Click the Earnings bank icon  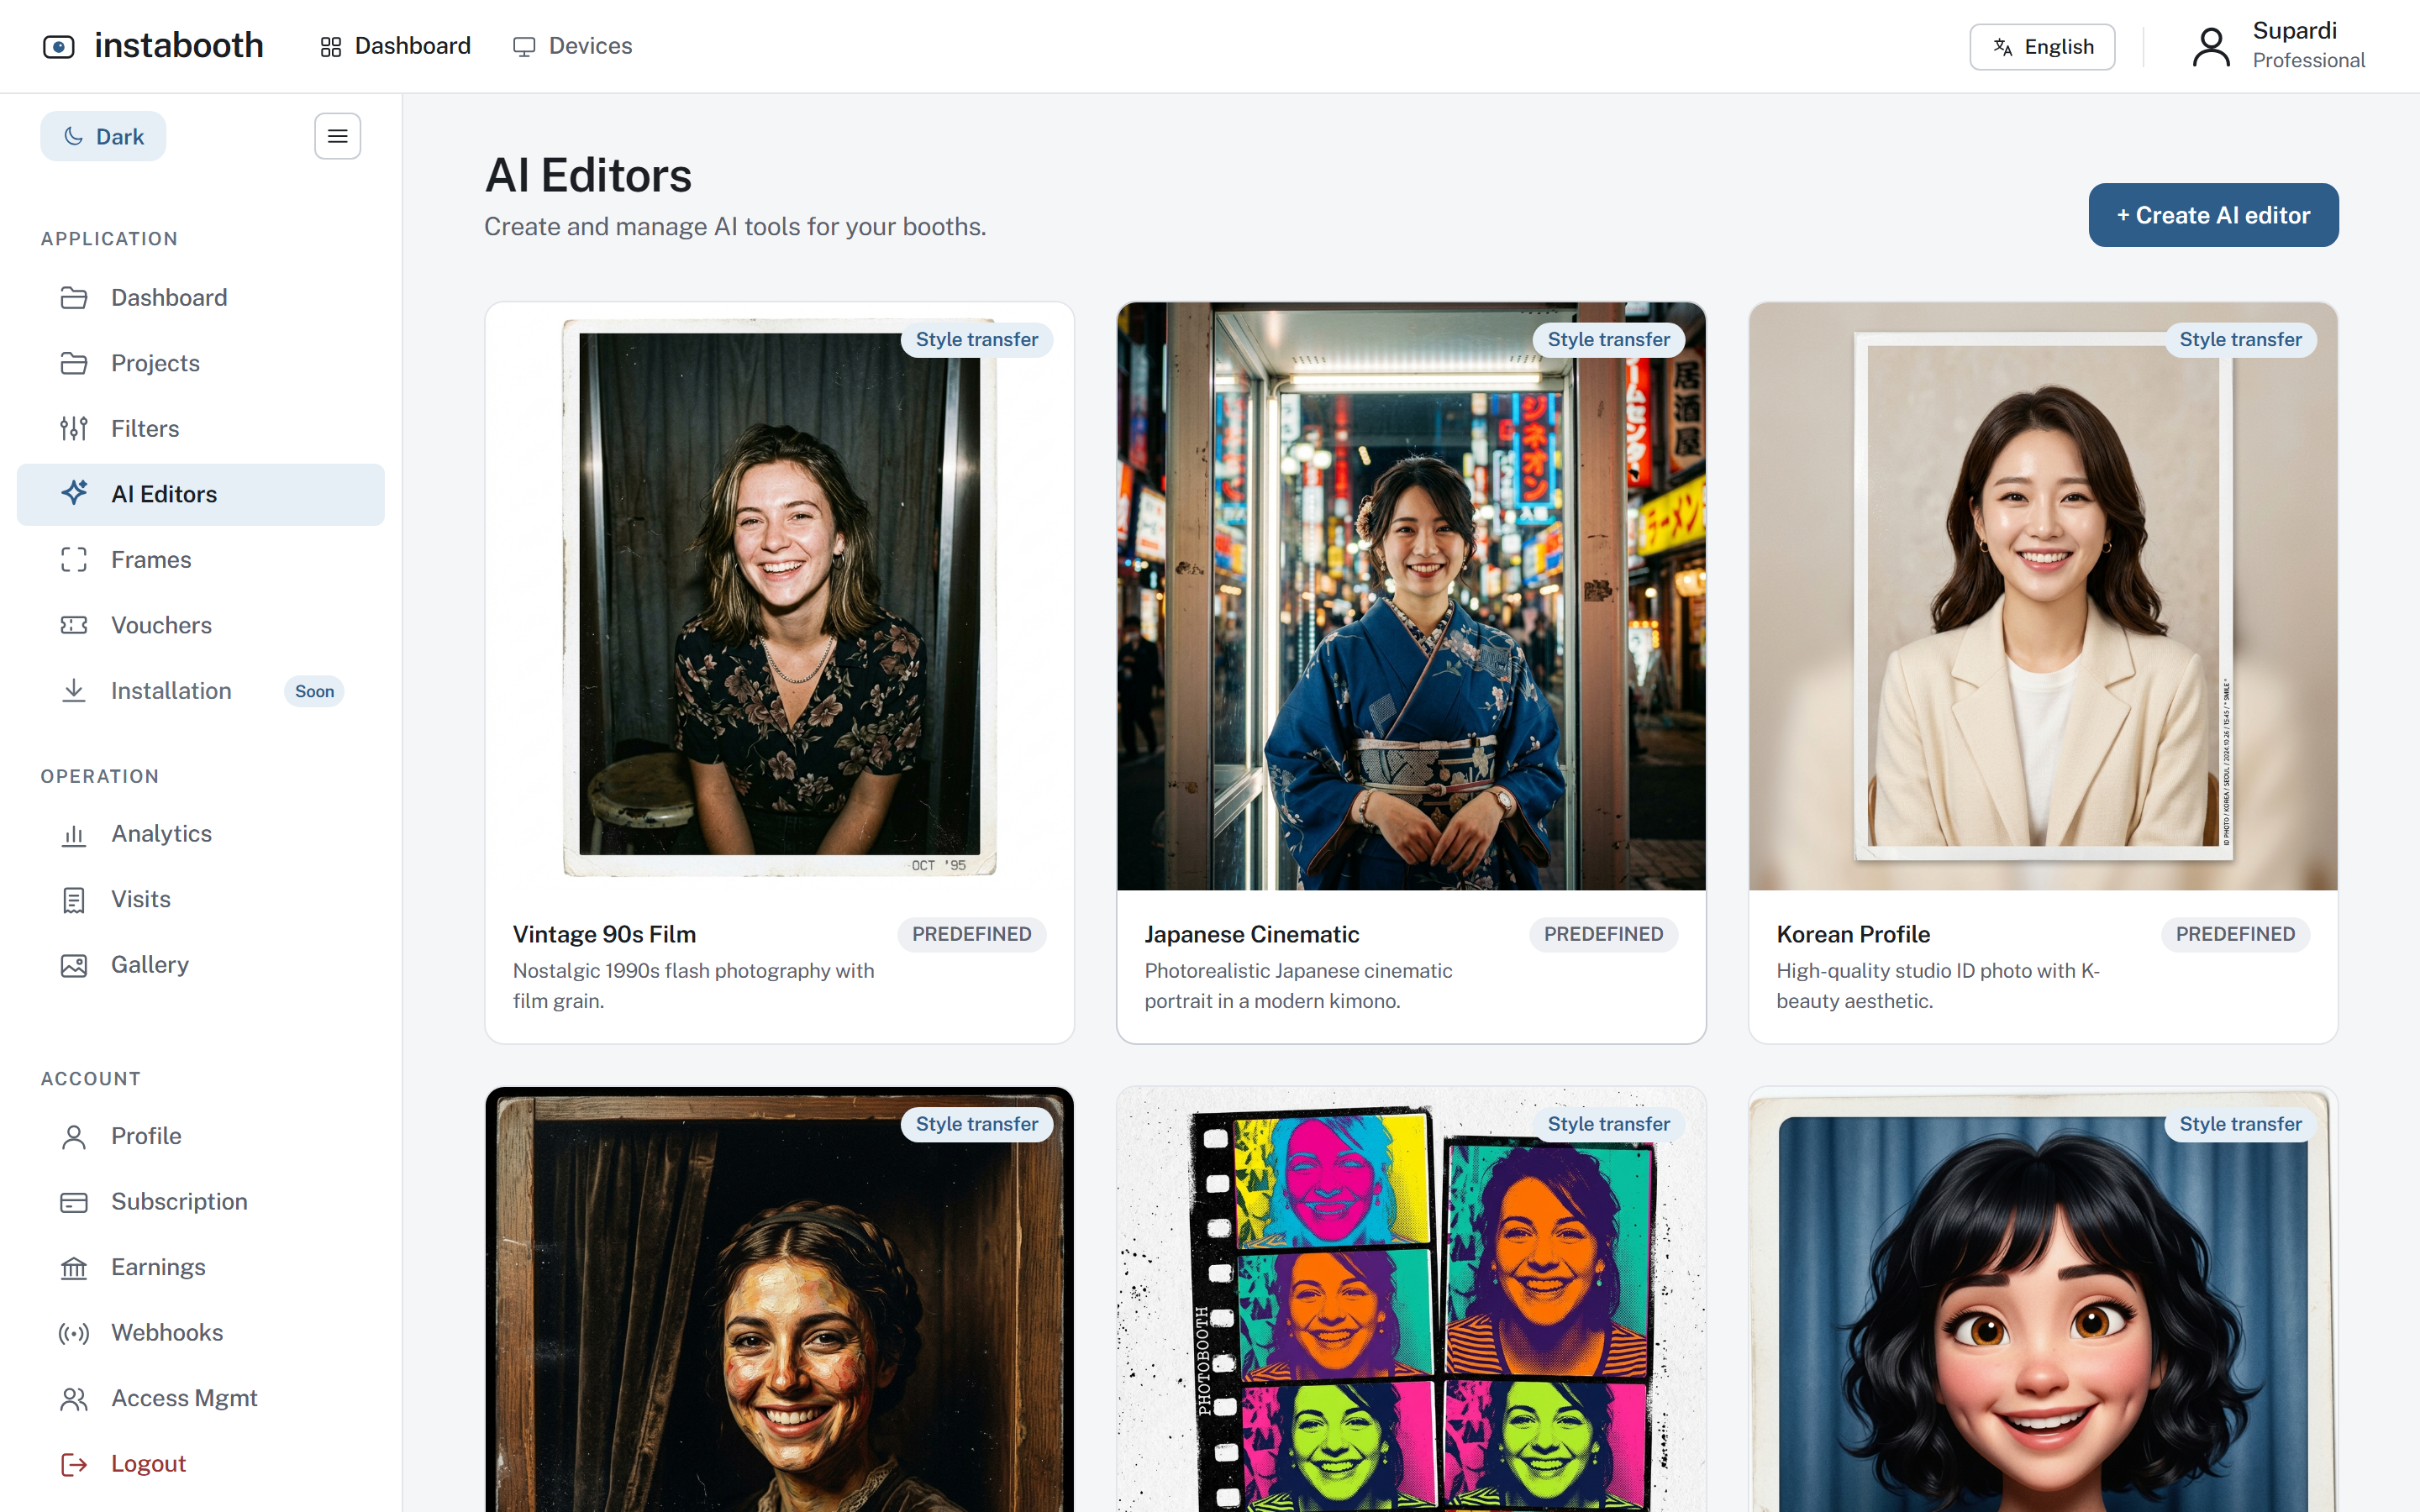point(74,1268)
